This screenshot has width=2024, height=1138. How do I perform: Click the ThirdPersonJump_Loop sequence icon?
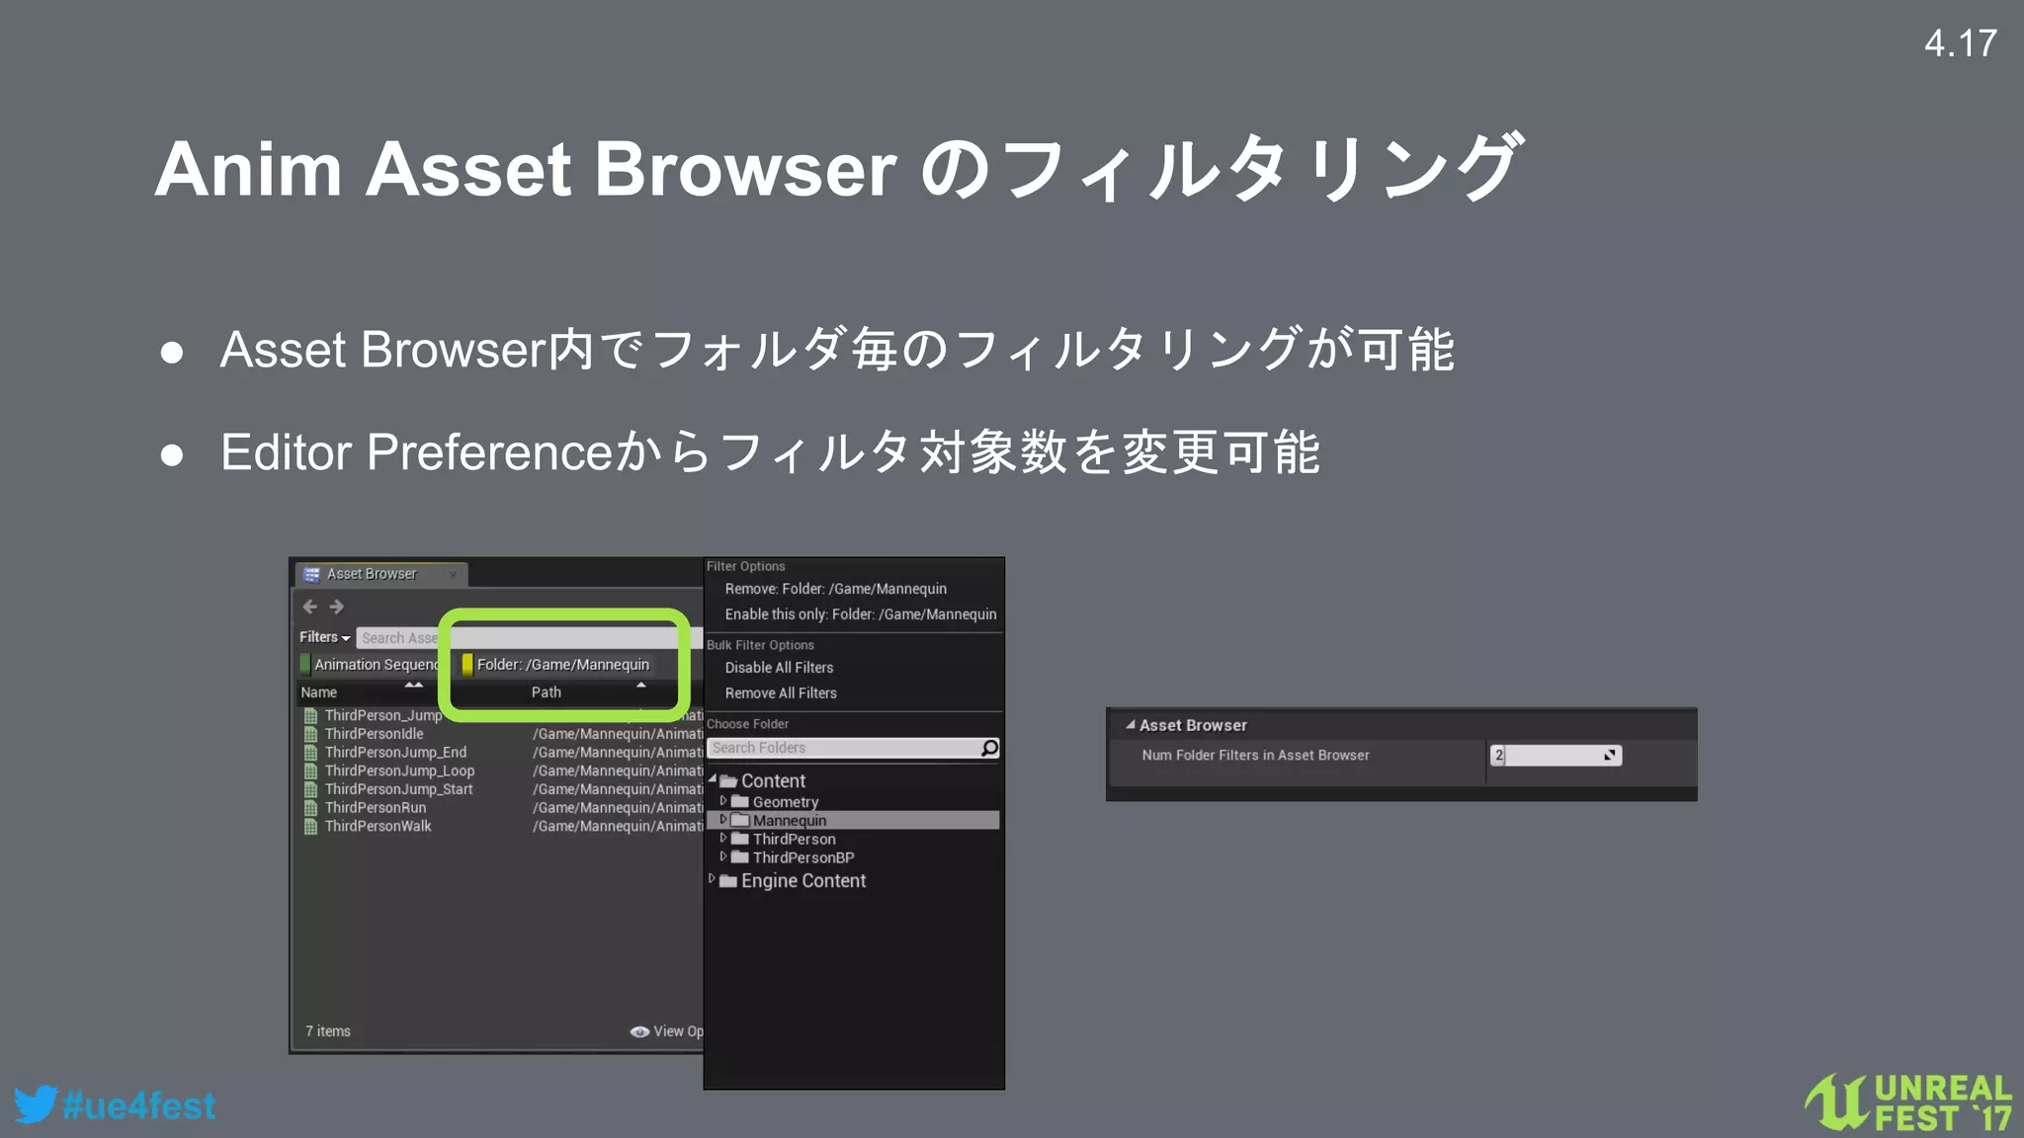pyautogui.click(x=310, y=772)
